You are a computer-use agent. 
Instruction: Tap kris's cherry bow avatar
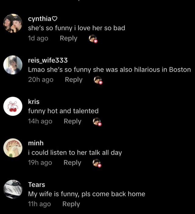[x=13, y=106]
